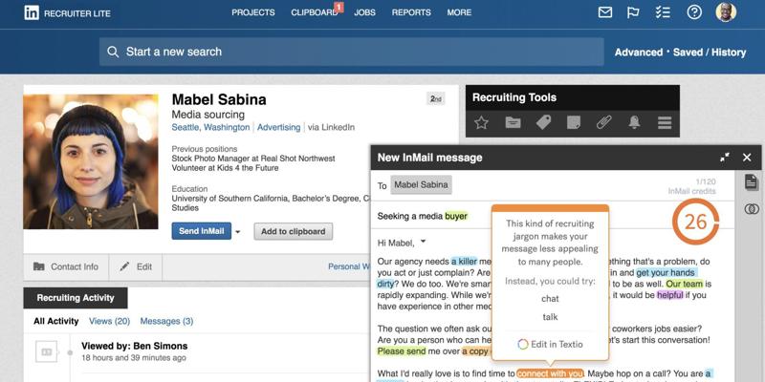Switch to the Views (20) tab
Screen dimensions: 765x382
point(108,321)
